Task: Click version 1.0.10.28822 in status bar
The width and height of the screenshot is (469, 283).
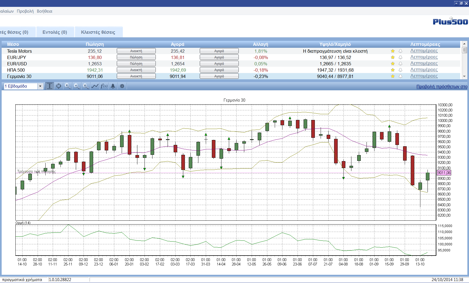Action: [60, 280]
